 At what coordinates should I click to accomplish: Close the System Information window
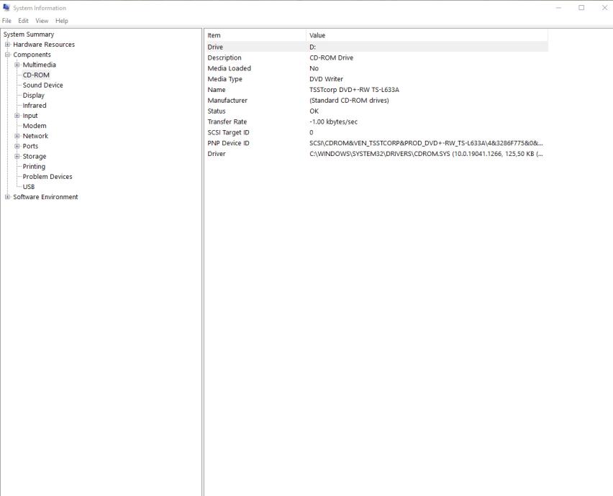(604, 8)
